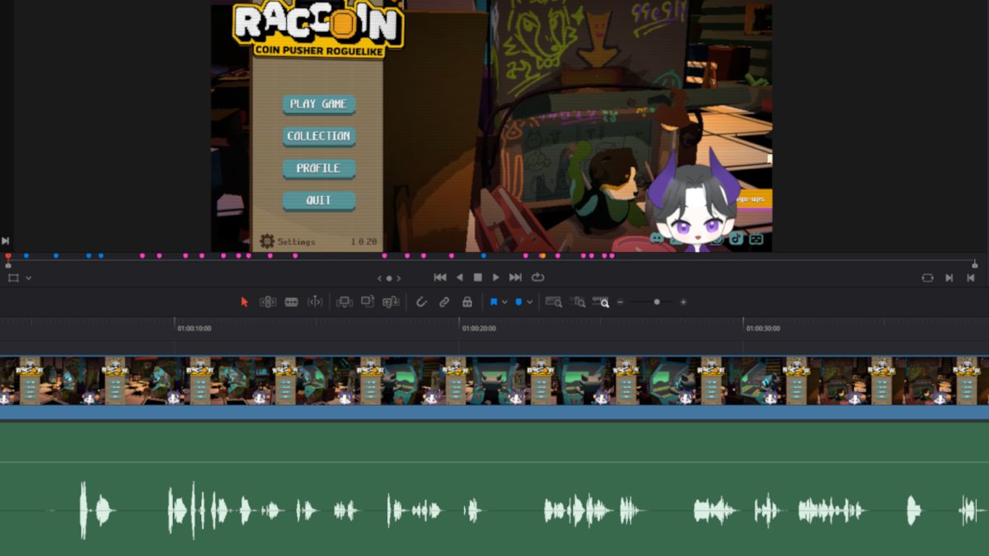The height and width of the screenshot is (556, 989).
Task: Click COLLECTION in viewer preview
Action: pyautogui.click(x=319, y=137)
